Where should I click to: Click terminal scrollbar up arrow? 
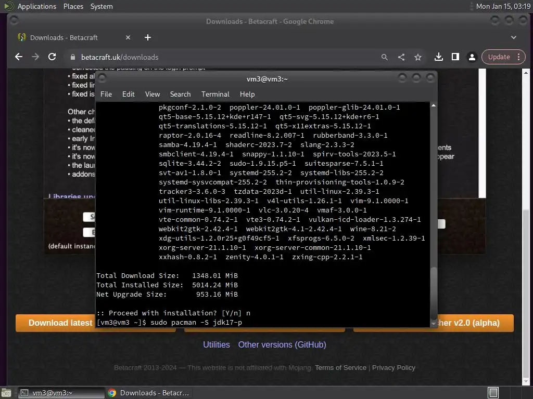tap(434, 105)
